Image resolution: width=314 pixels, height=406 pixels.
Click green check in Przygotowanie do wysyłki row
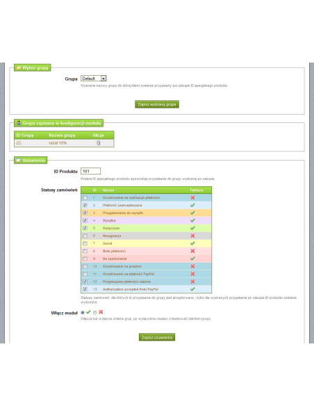coord(192,213)
